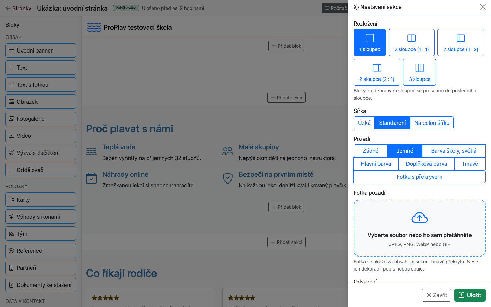Select the Jemné background option
Viewport: 491px width, 307px height.
pyautogui.click(x=405, y=151)
